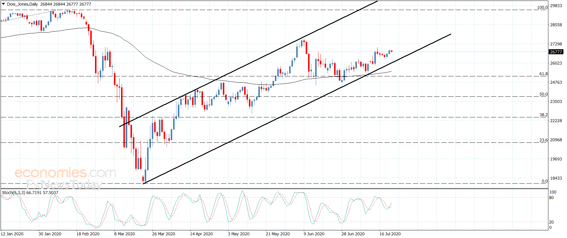The height and width of the screenshot is (238, 567).
Task: Click the 61.8 Fibonacci level label
Action: 544,74
